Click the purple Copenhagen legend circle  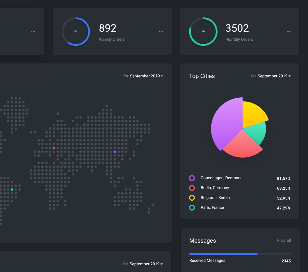pyautogui.click(x=192, y=178)
